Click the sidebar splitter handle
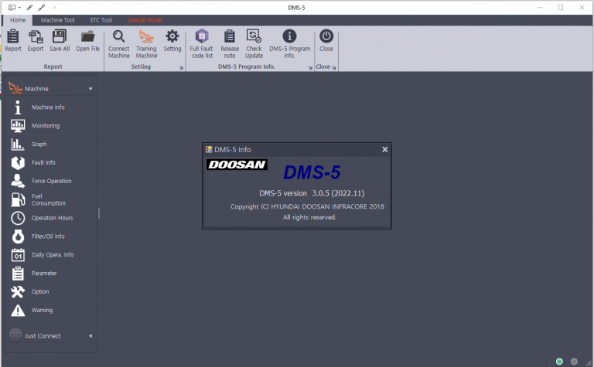This screenshot has height=367, width=594. pyautogui.click(x=99, y=214)
